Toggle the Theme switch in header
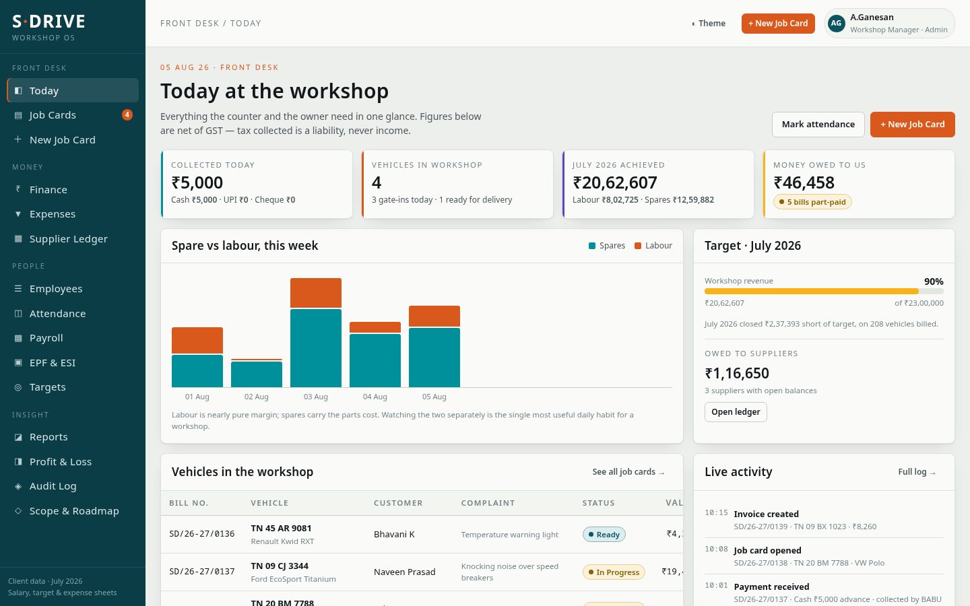 pos(709,23)
